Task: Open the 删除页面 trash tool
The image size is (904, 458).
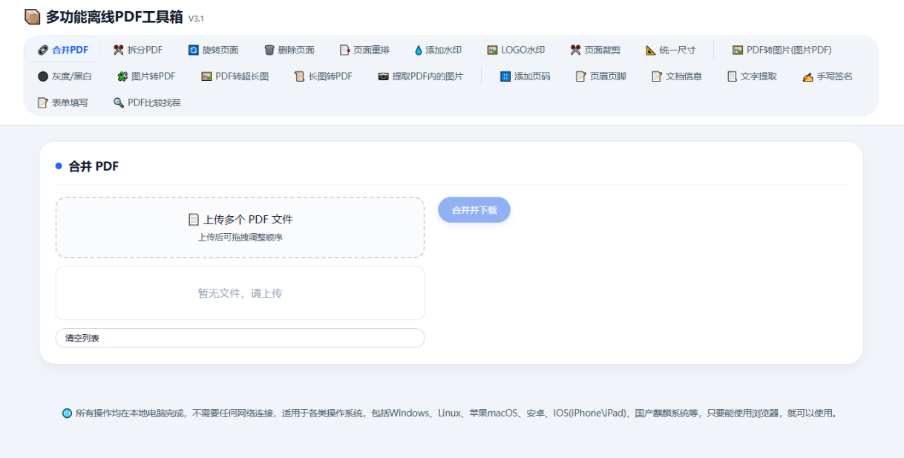Action: [289, 50]
